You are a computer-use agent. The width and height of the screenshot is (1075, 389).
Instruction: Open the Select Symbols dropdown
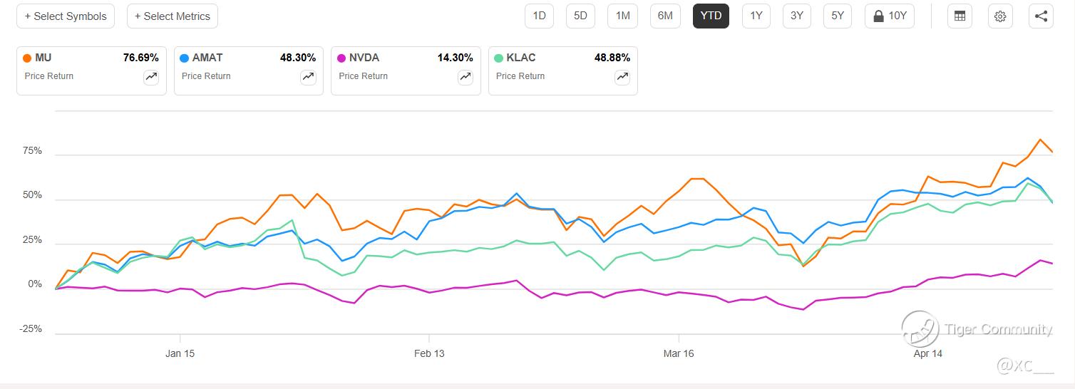click(66, 16)
